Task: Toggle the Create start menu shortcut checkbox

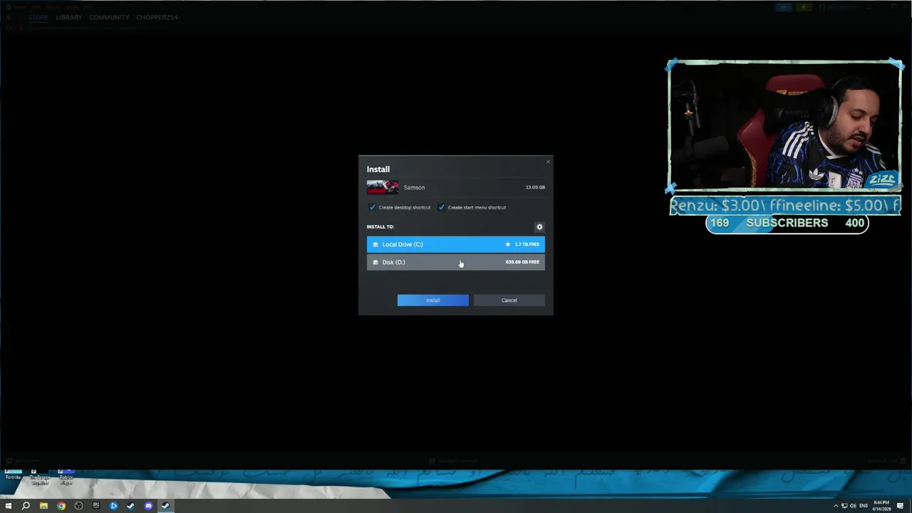Action: (441, 207)
